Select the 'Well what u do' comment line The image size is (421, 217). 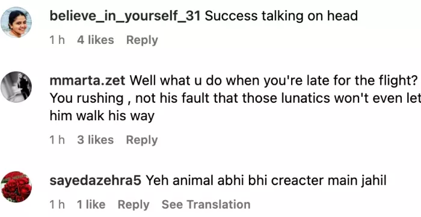click(x=275, y=80)
